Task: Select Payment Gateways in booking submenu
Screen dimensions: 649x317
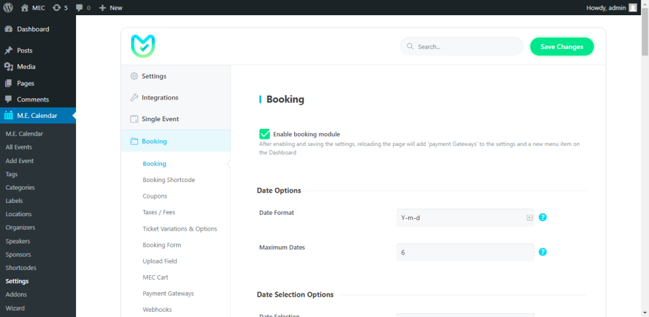Action: 168,294
